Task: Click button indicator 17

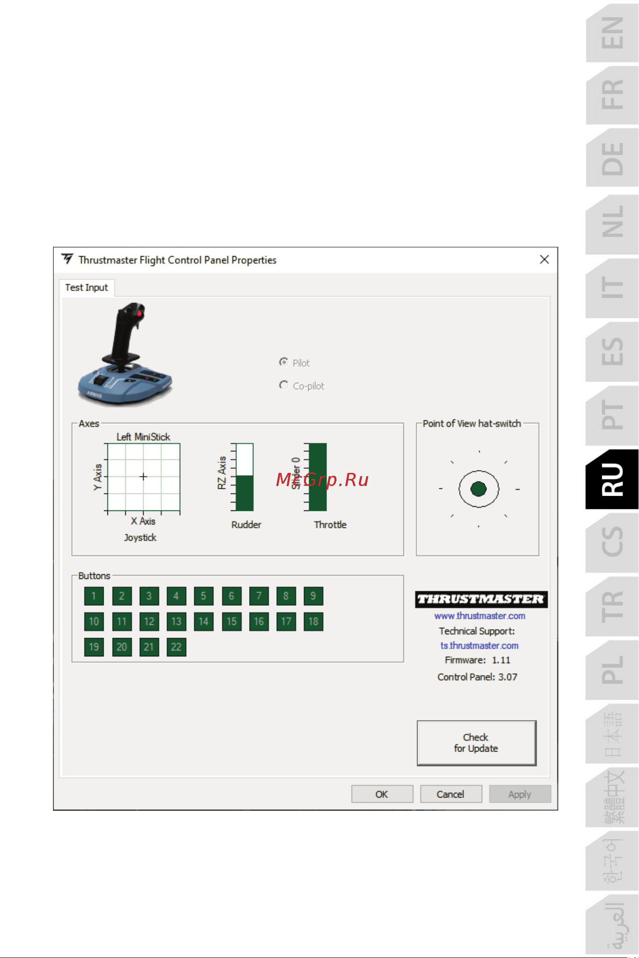Action: 286,622
